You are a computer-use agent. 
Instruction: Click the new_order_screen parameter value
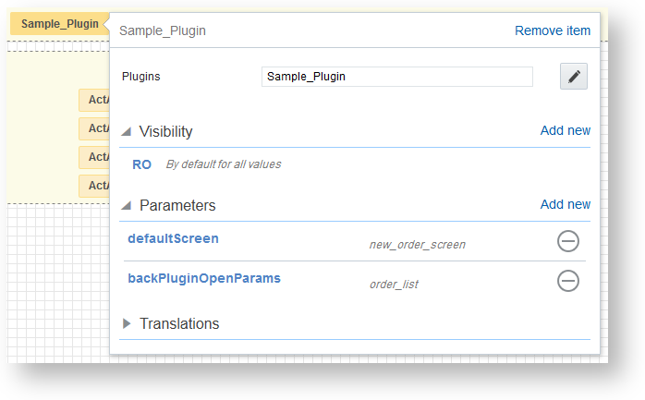417,245
